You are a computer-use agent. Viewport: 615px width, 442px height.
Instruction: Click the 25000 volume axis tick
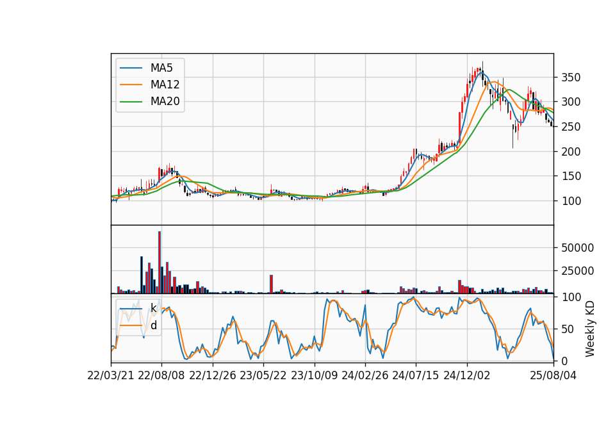(577, 271)
